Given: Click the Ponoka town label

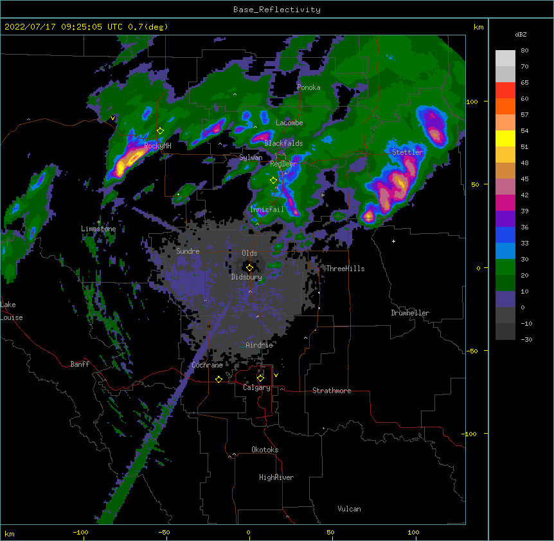Looking at the screenshot, I should click(308, 87).
